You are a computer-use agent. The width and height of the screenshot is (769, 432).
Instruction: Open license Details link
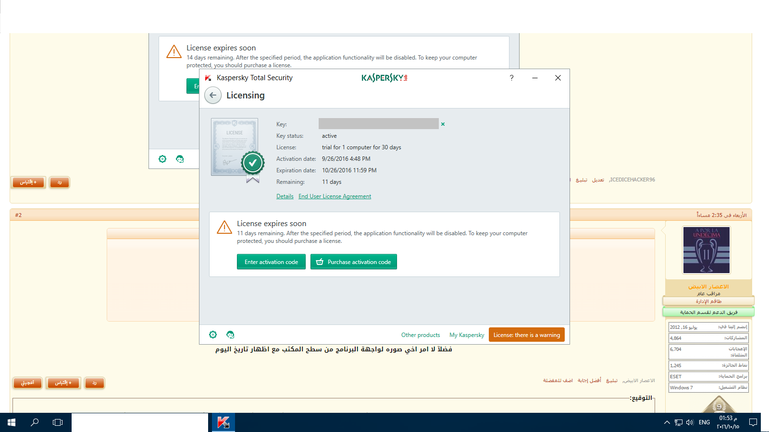click(x=285, y=196)
